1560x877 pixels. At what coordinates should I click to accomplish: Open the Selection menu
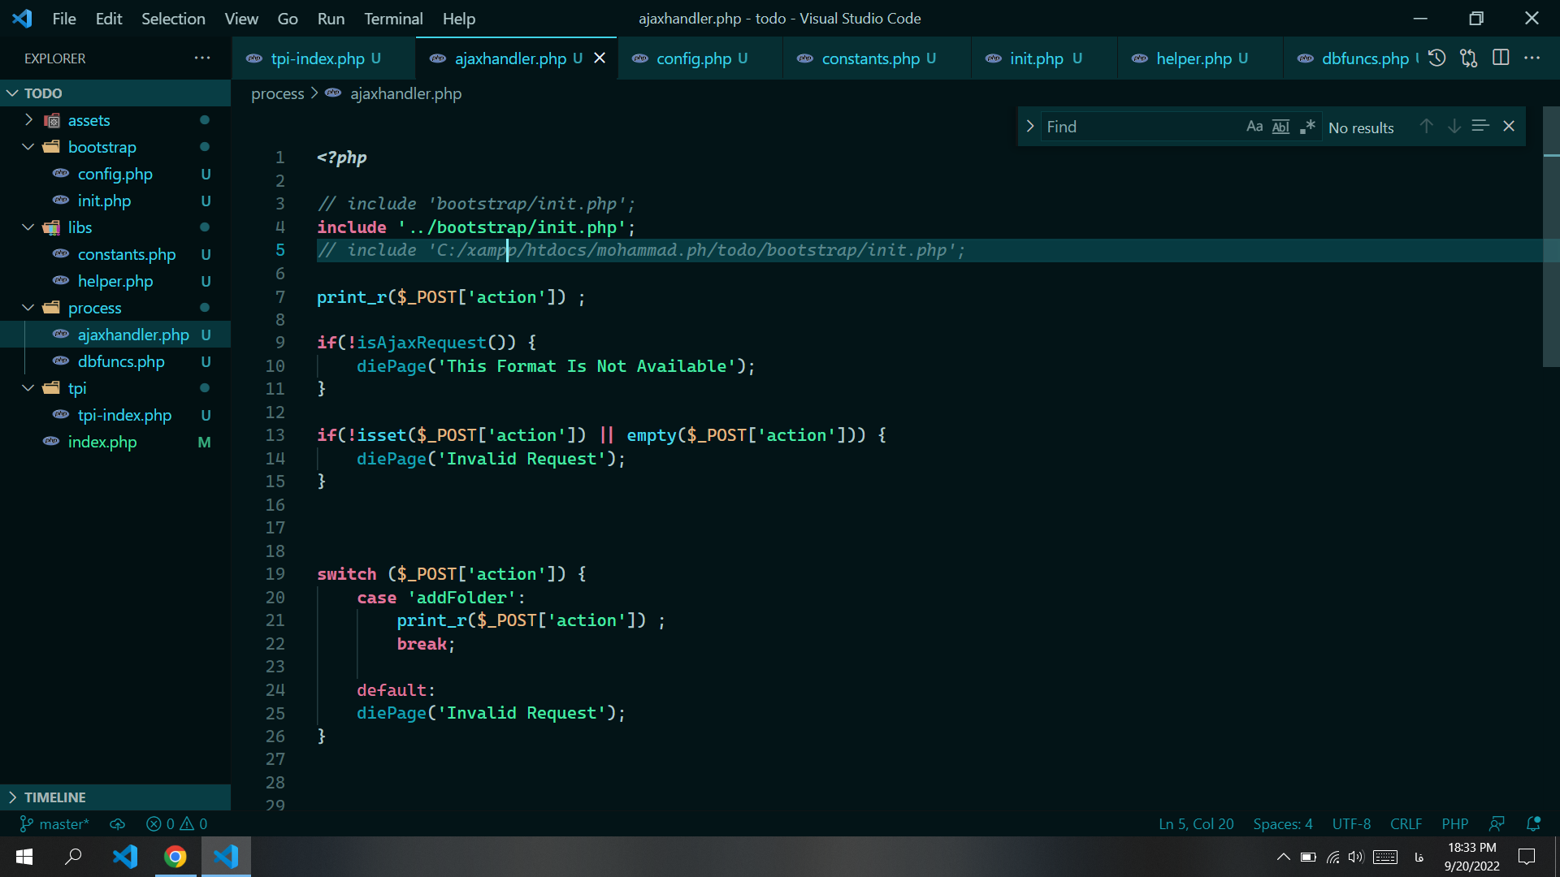[173, 18]
